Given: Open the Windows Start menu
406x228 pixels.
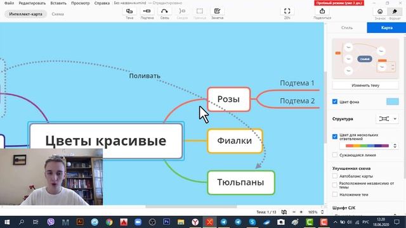Looking at the screenshot, I should tap(7, 222).
